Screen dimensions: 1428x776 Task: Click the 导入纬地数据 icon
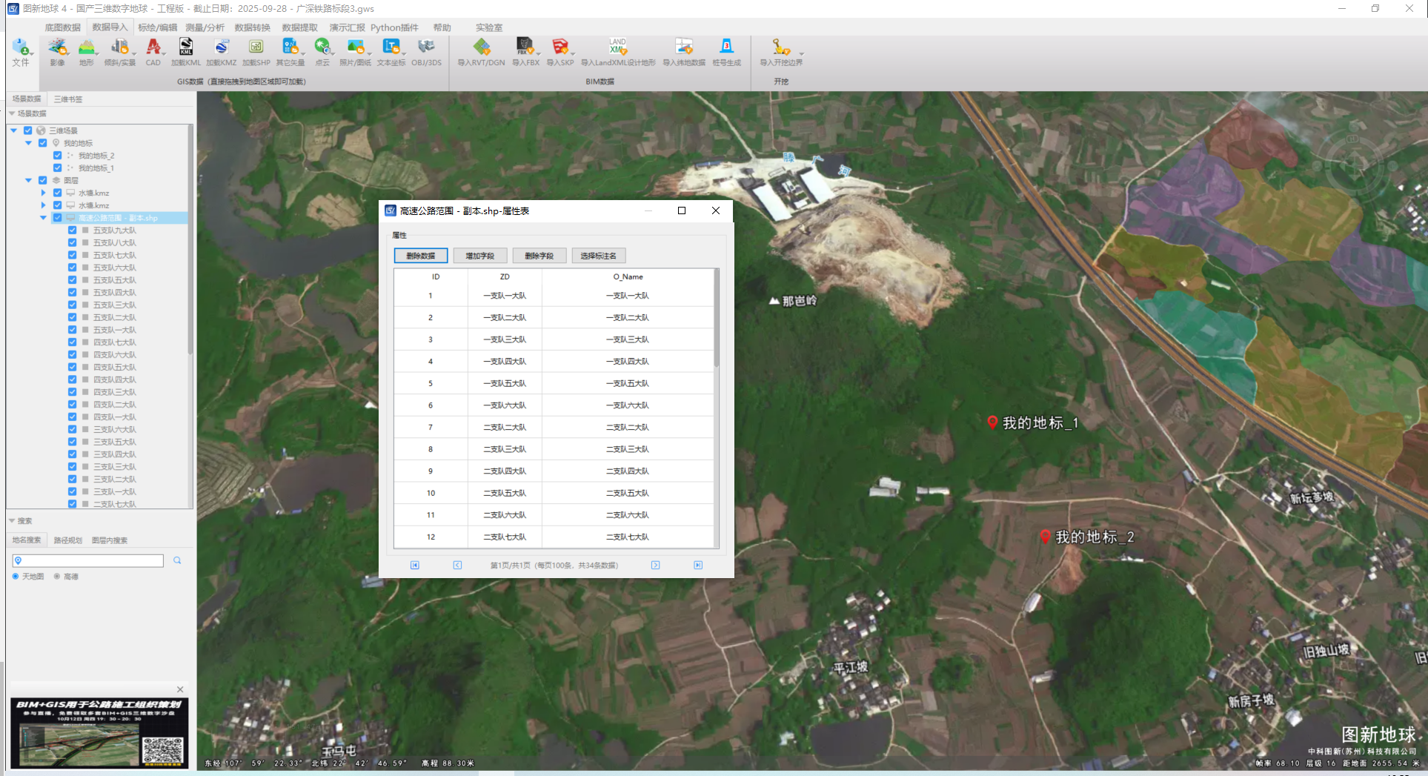(x=684, y=47)
